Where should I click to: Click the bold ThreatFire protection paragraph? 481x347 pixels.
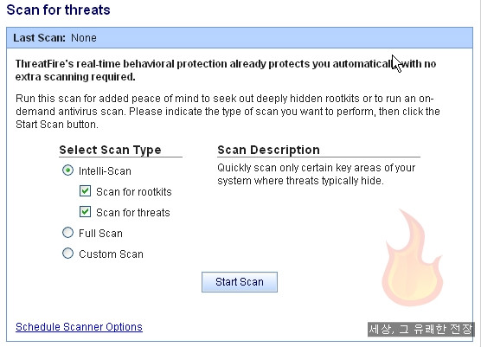pos(226,70)
